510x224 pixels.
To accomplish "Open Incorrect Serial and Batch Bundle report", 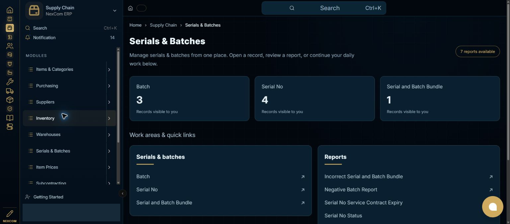I will tap(364, 176).
